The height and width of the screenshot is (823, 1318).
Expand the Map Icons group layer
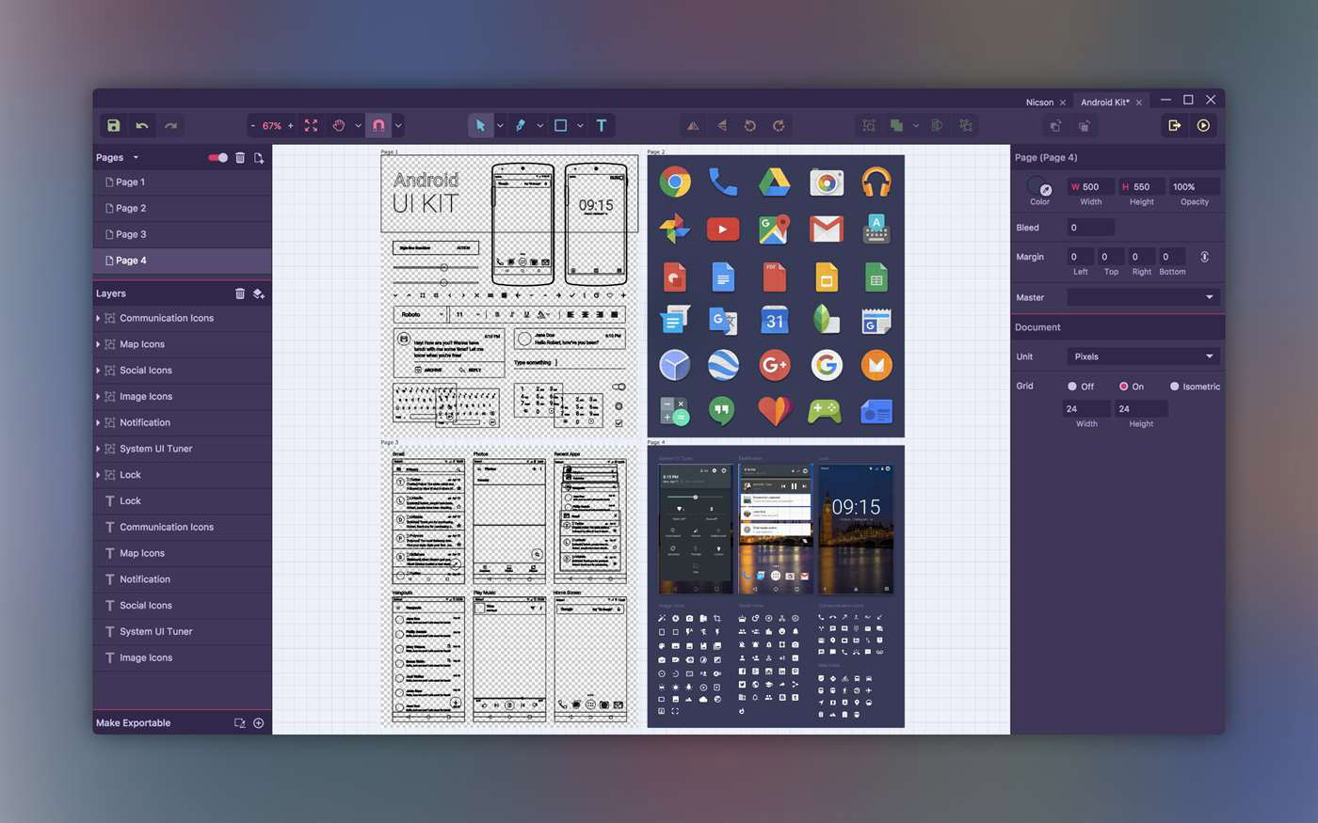pyautogui.click(x=98, y=344)
